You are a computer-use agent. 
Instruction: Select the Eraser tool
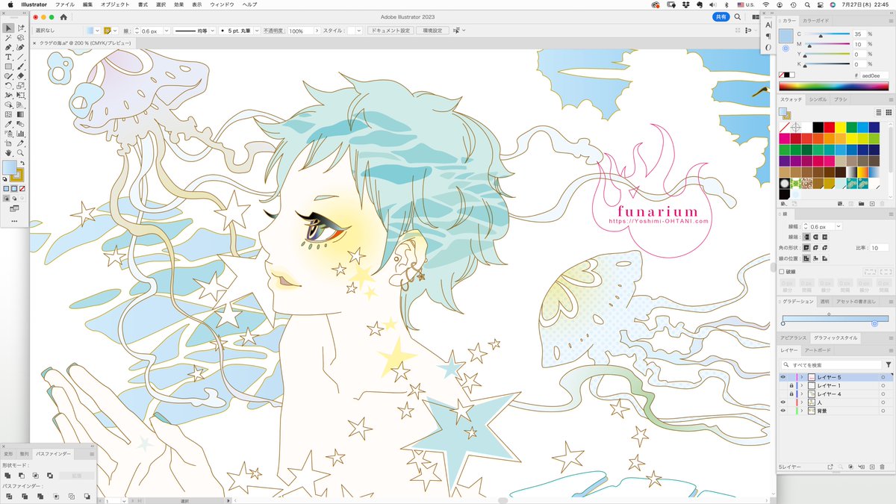tap(21, 76)
